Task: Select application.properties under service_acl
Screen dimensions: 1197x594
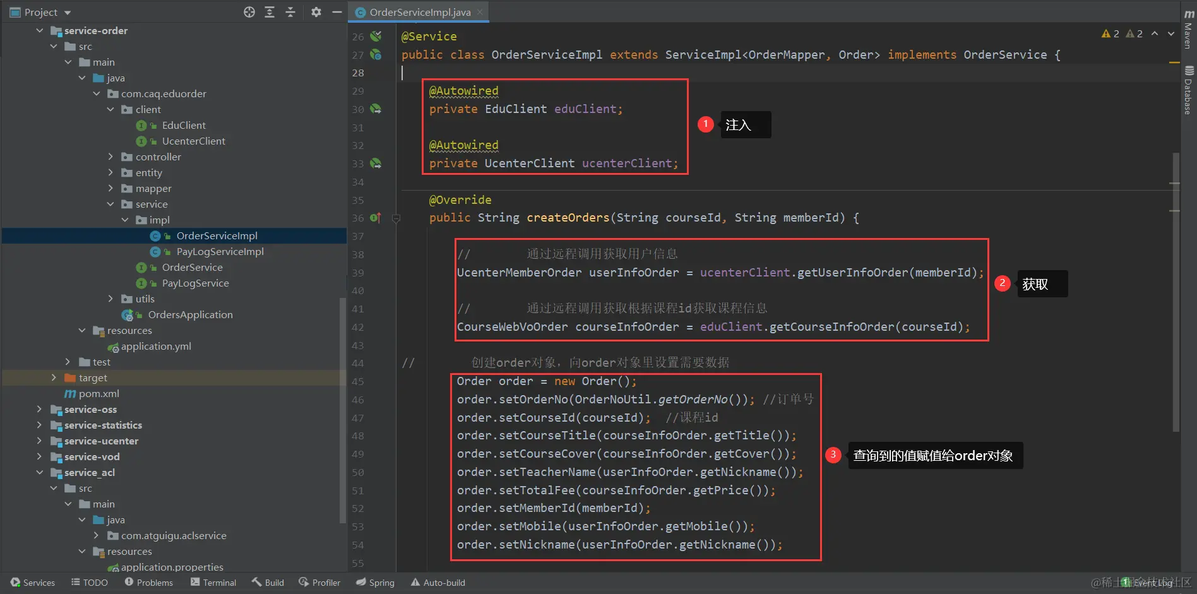Action: pyautogui.click(x=172, y=567)
